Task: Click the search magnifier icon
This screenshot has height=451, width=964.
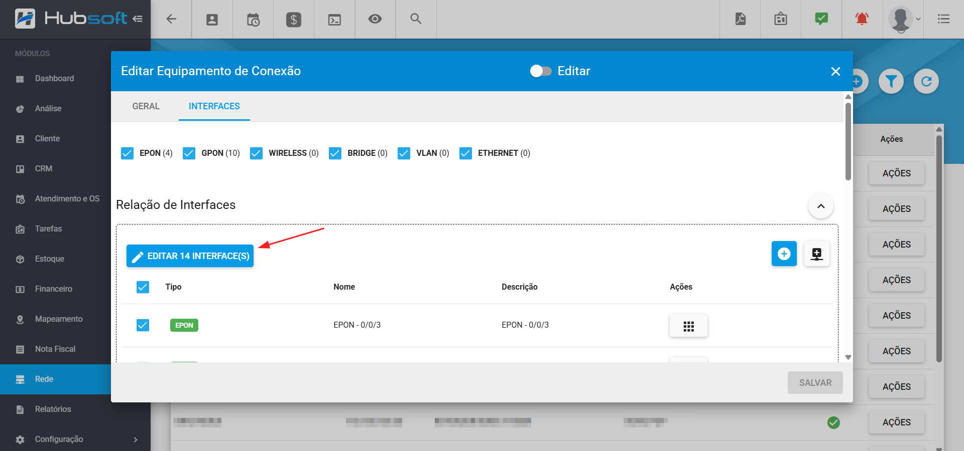Action: pyautogui.click(x=416, y=19)
